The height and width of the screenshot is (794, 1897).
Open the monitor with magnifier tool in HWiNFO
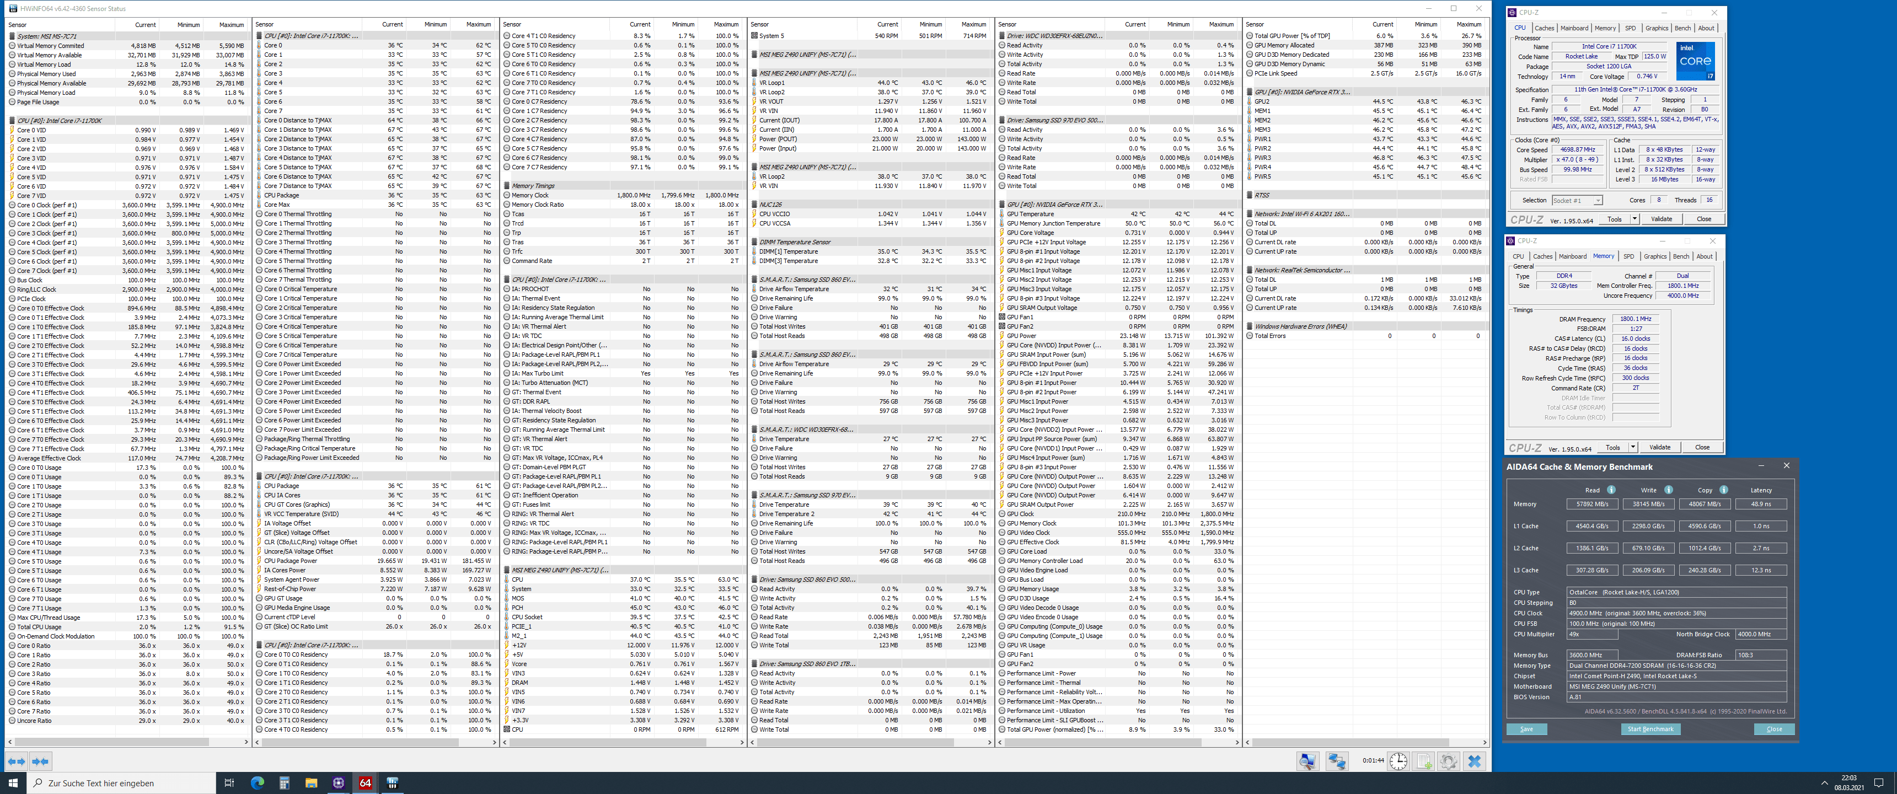pos(1308,761)
